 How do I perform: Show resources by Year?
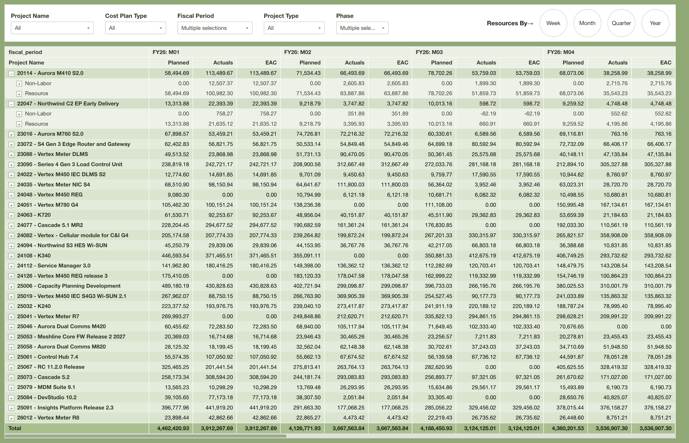coord(655,23)
